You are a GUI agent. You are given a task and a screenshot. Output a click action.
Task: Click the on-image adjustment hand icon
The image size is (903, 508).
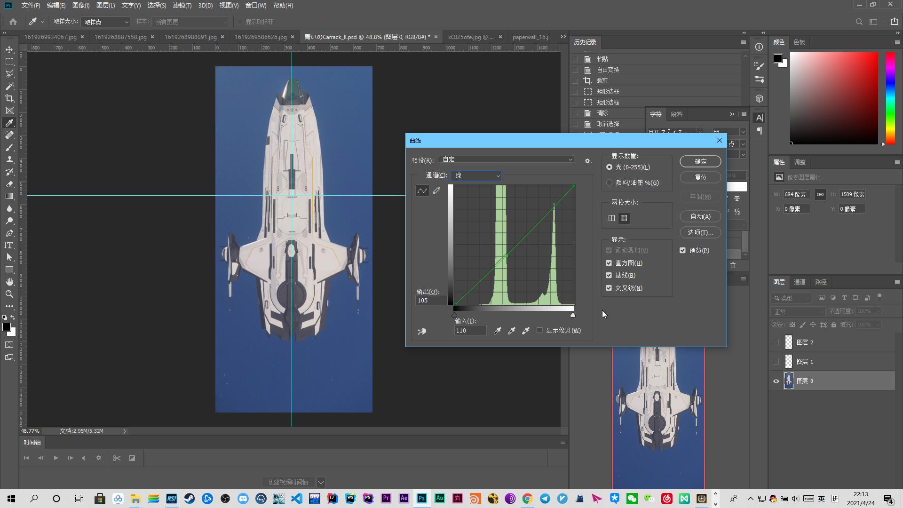point(422,331)
